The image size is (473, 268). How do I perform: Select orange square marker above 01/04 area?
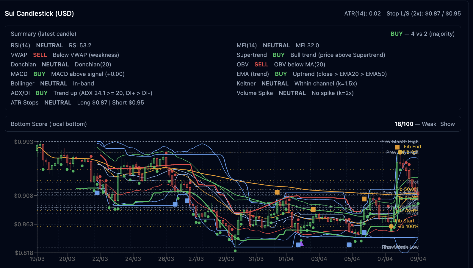277,192
